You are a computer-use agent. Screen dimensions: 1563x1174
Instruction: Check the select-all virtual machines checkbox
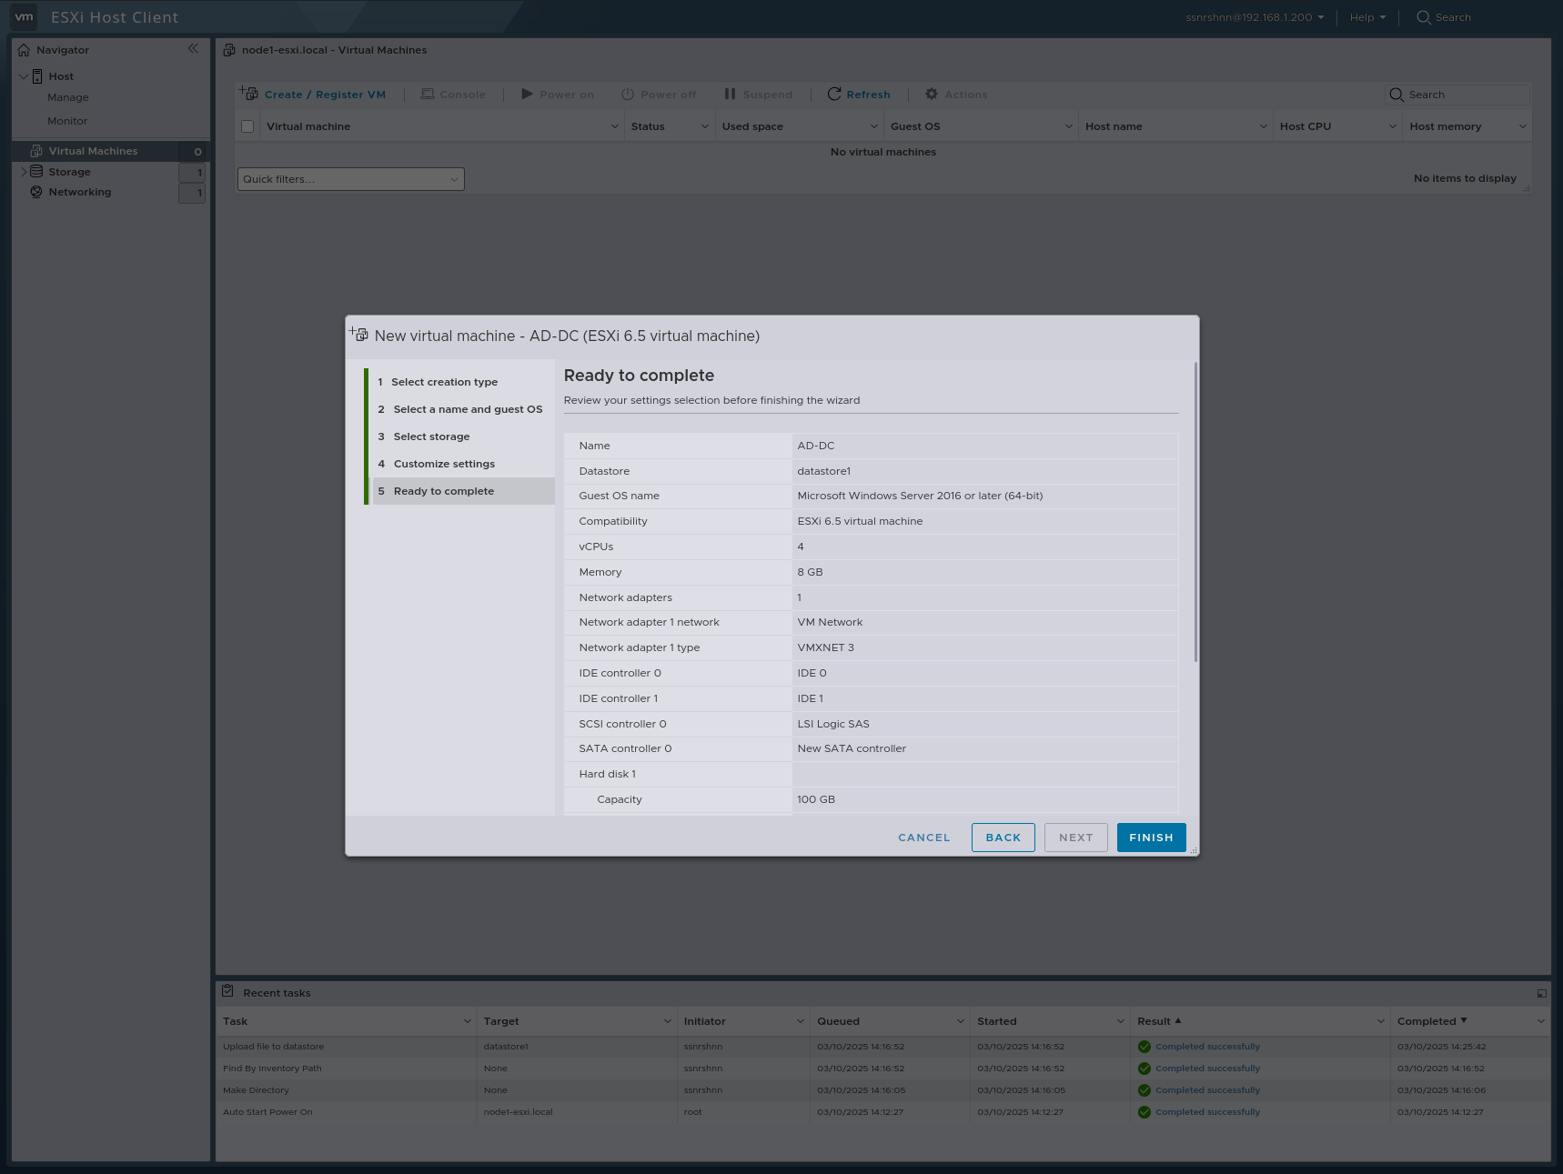[x=247, y=125]
